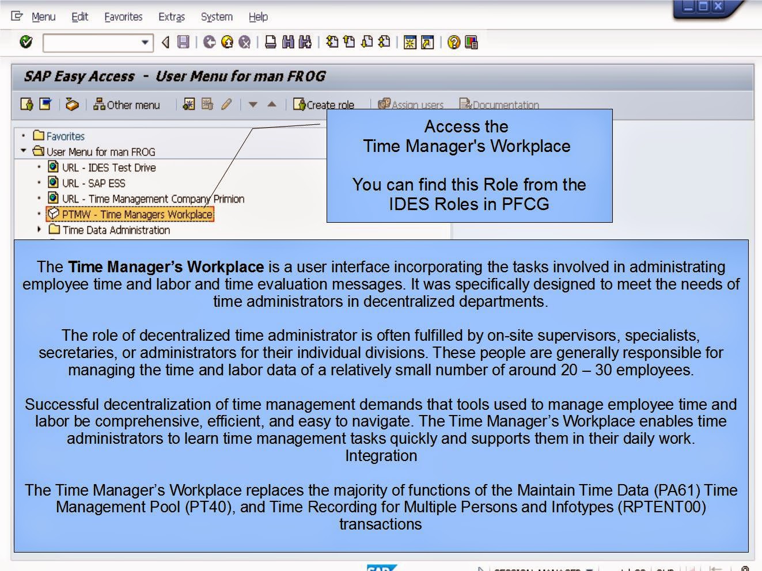Click the Create New Session icon

(410, 41)
